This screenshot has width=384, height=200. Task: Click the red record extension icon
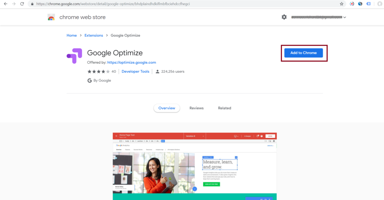pyautogui.click(x=352, y=4)
